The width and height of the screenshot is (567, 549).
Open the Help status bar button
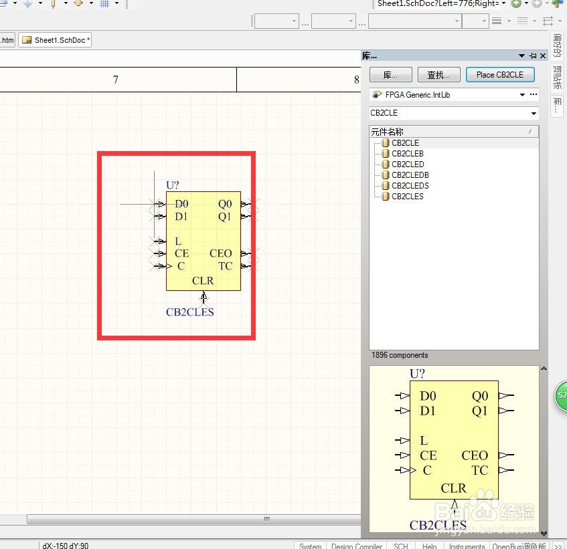pos(429,546)
